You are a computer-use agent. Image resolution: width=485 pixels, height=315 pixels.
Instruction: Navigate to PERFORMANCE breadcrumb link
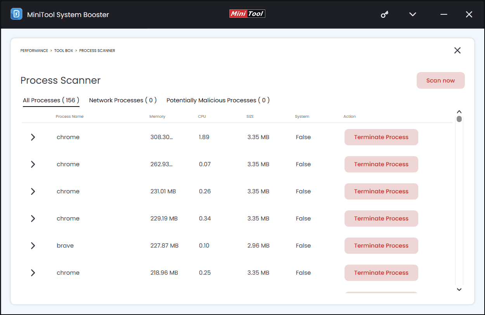point(34,51)
